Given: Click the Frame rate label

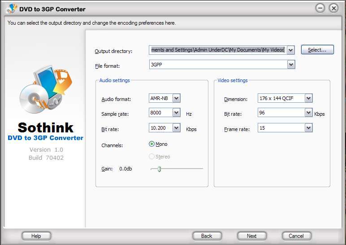Looking at the screenshot, I should [x=237, y=129].
